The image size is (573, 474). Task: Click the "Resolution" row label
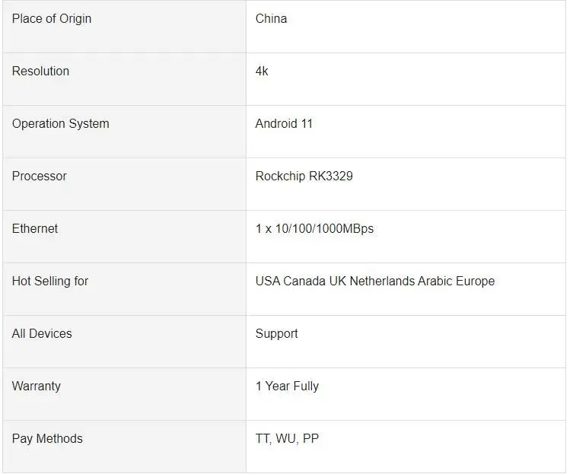tap(40, 71)
